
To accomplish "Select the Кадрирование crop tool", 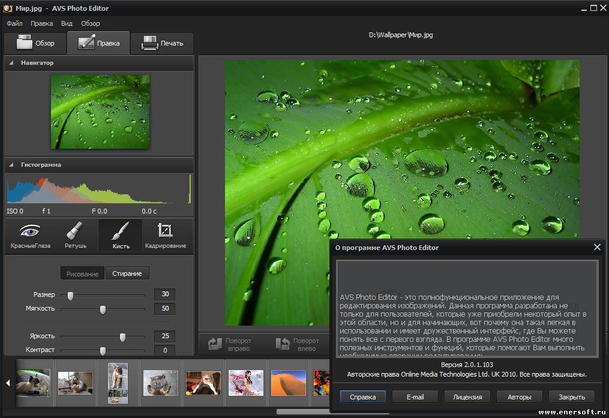I will pyautogui.click(x=166, y=235).
